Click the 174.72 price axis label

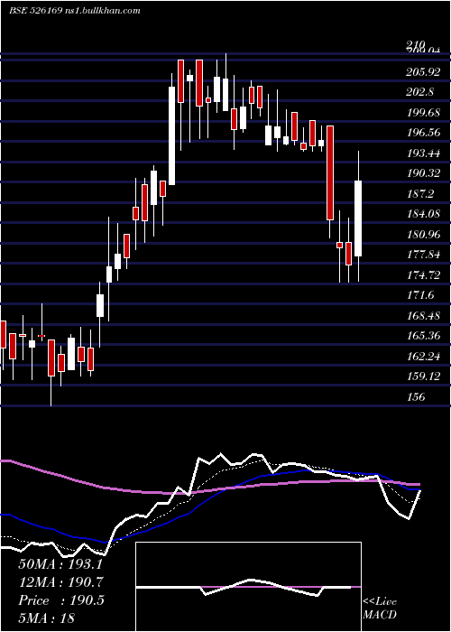[x=423, y=275]
